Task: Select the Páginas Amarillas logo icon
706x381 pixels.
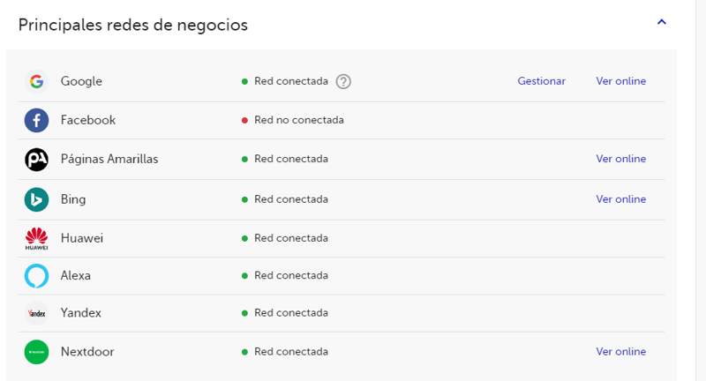Action: 36,160
